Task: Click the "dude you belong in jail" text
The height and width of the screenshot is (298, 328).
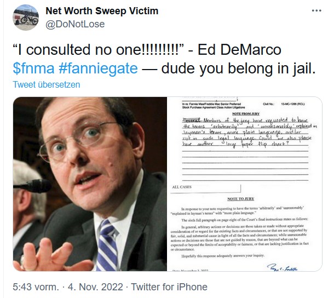Action: click(238, 68)
